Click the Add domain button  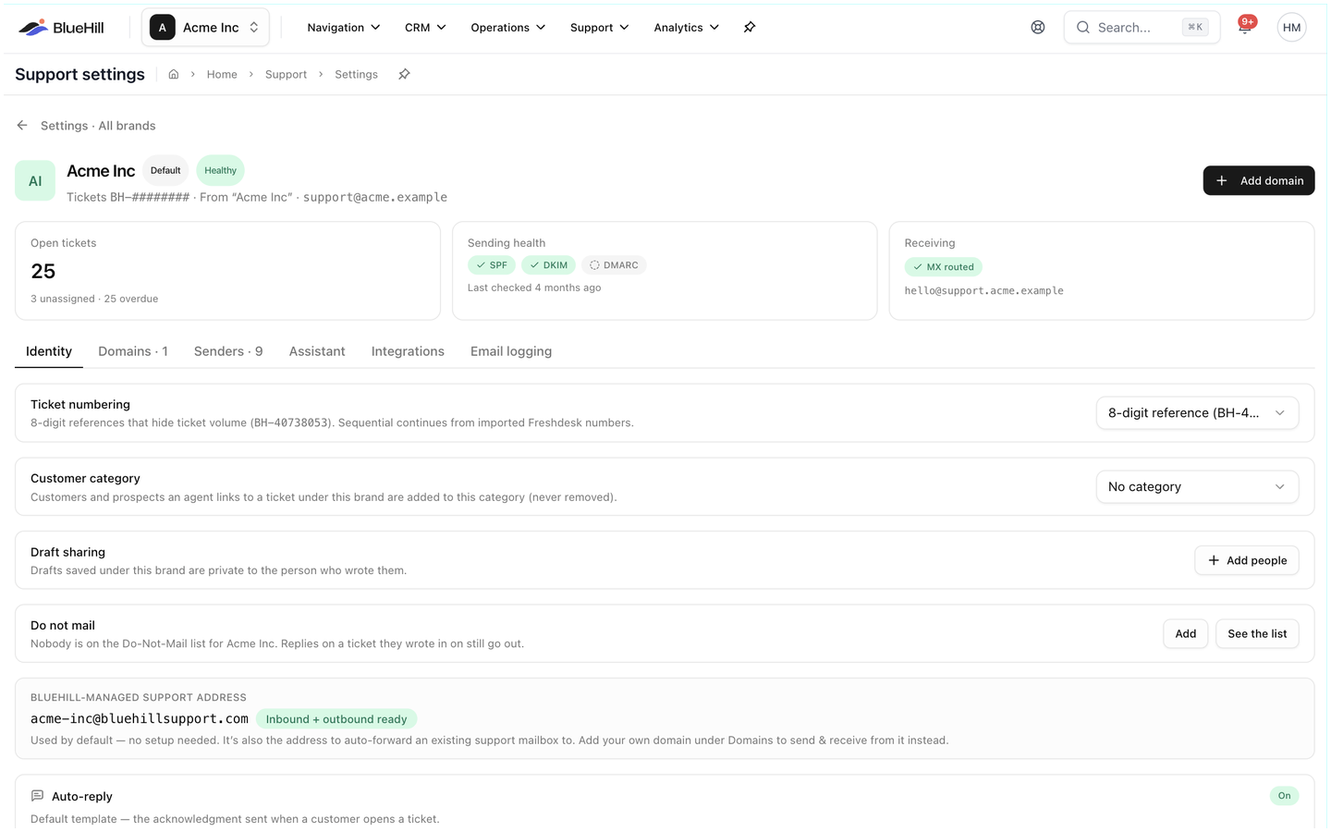pos(1258,180)
